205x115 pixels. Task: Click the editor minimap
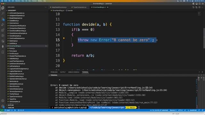(x=199, y=13)
